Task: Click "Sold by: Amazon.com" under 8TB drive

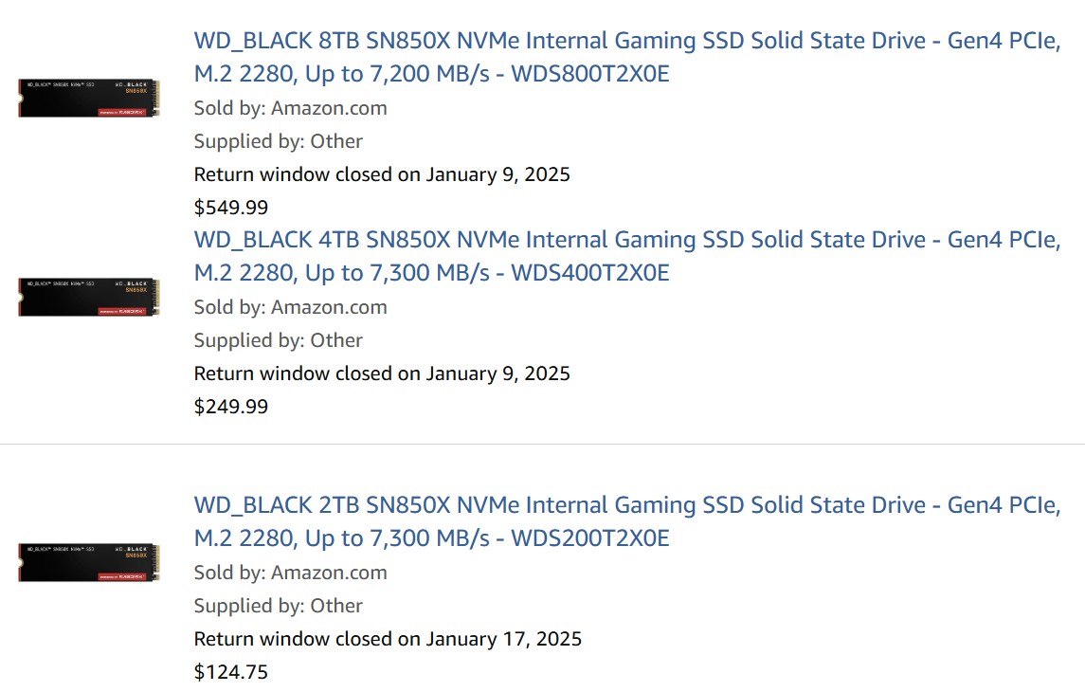Action: 290,108
